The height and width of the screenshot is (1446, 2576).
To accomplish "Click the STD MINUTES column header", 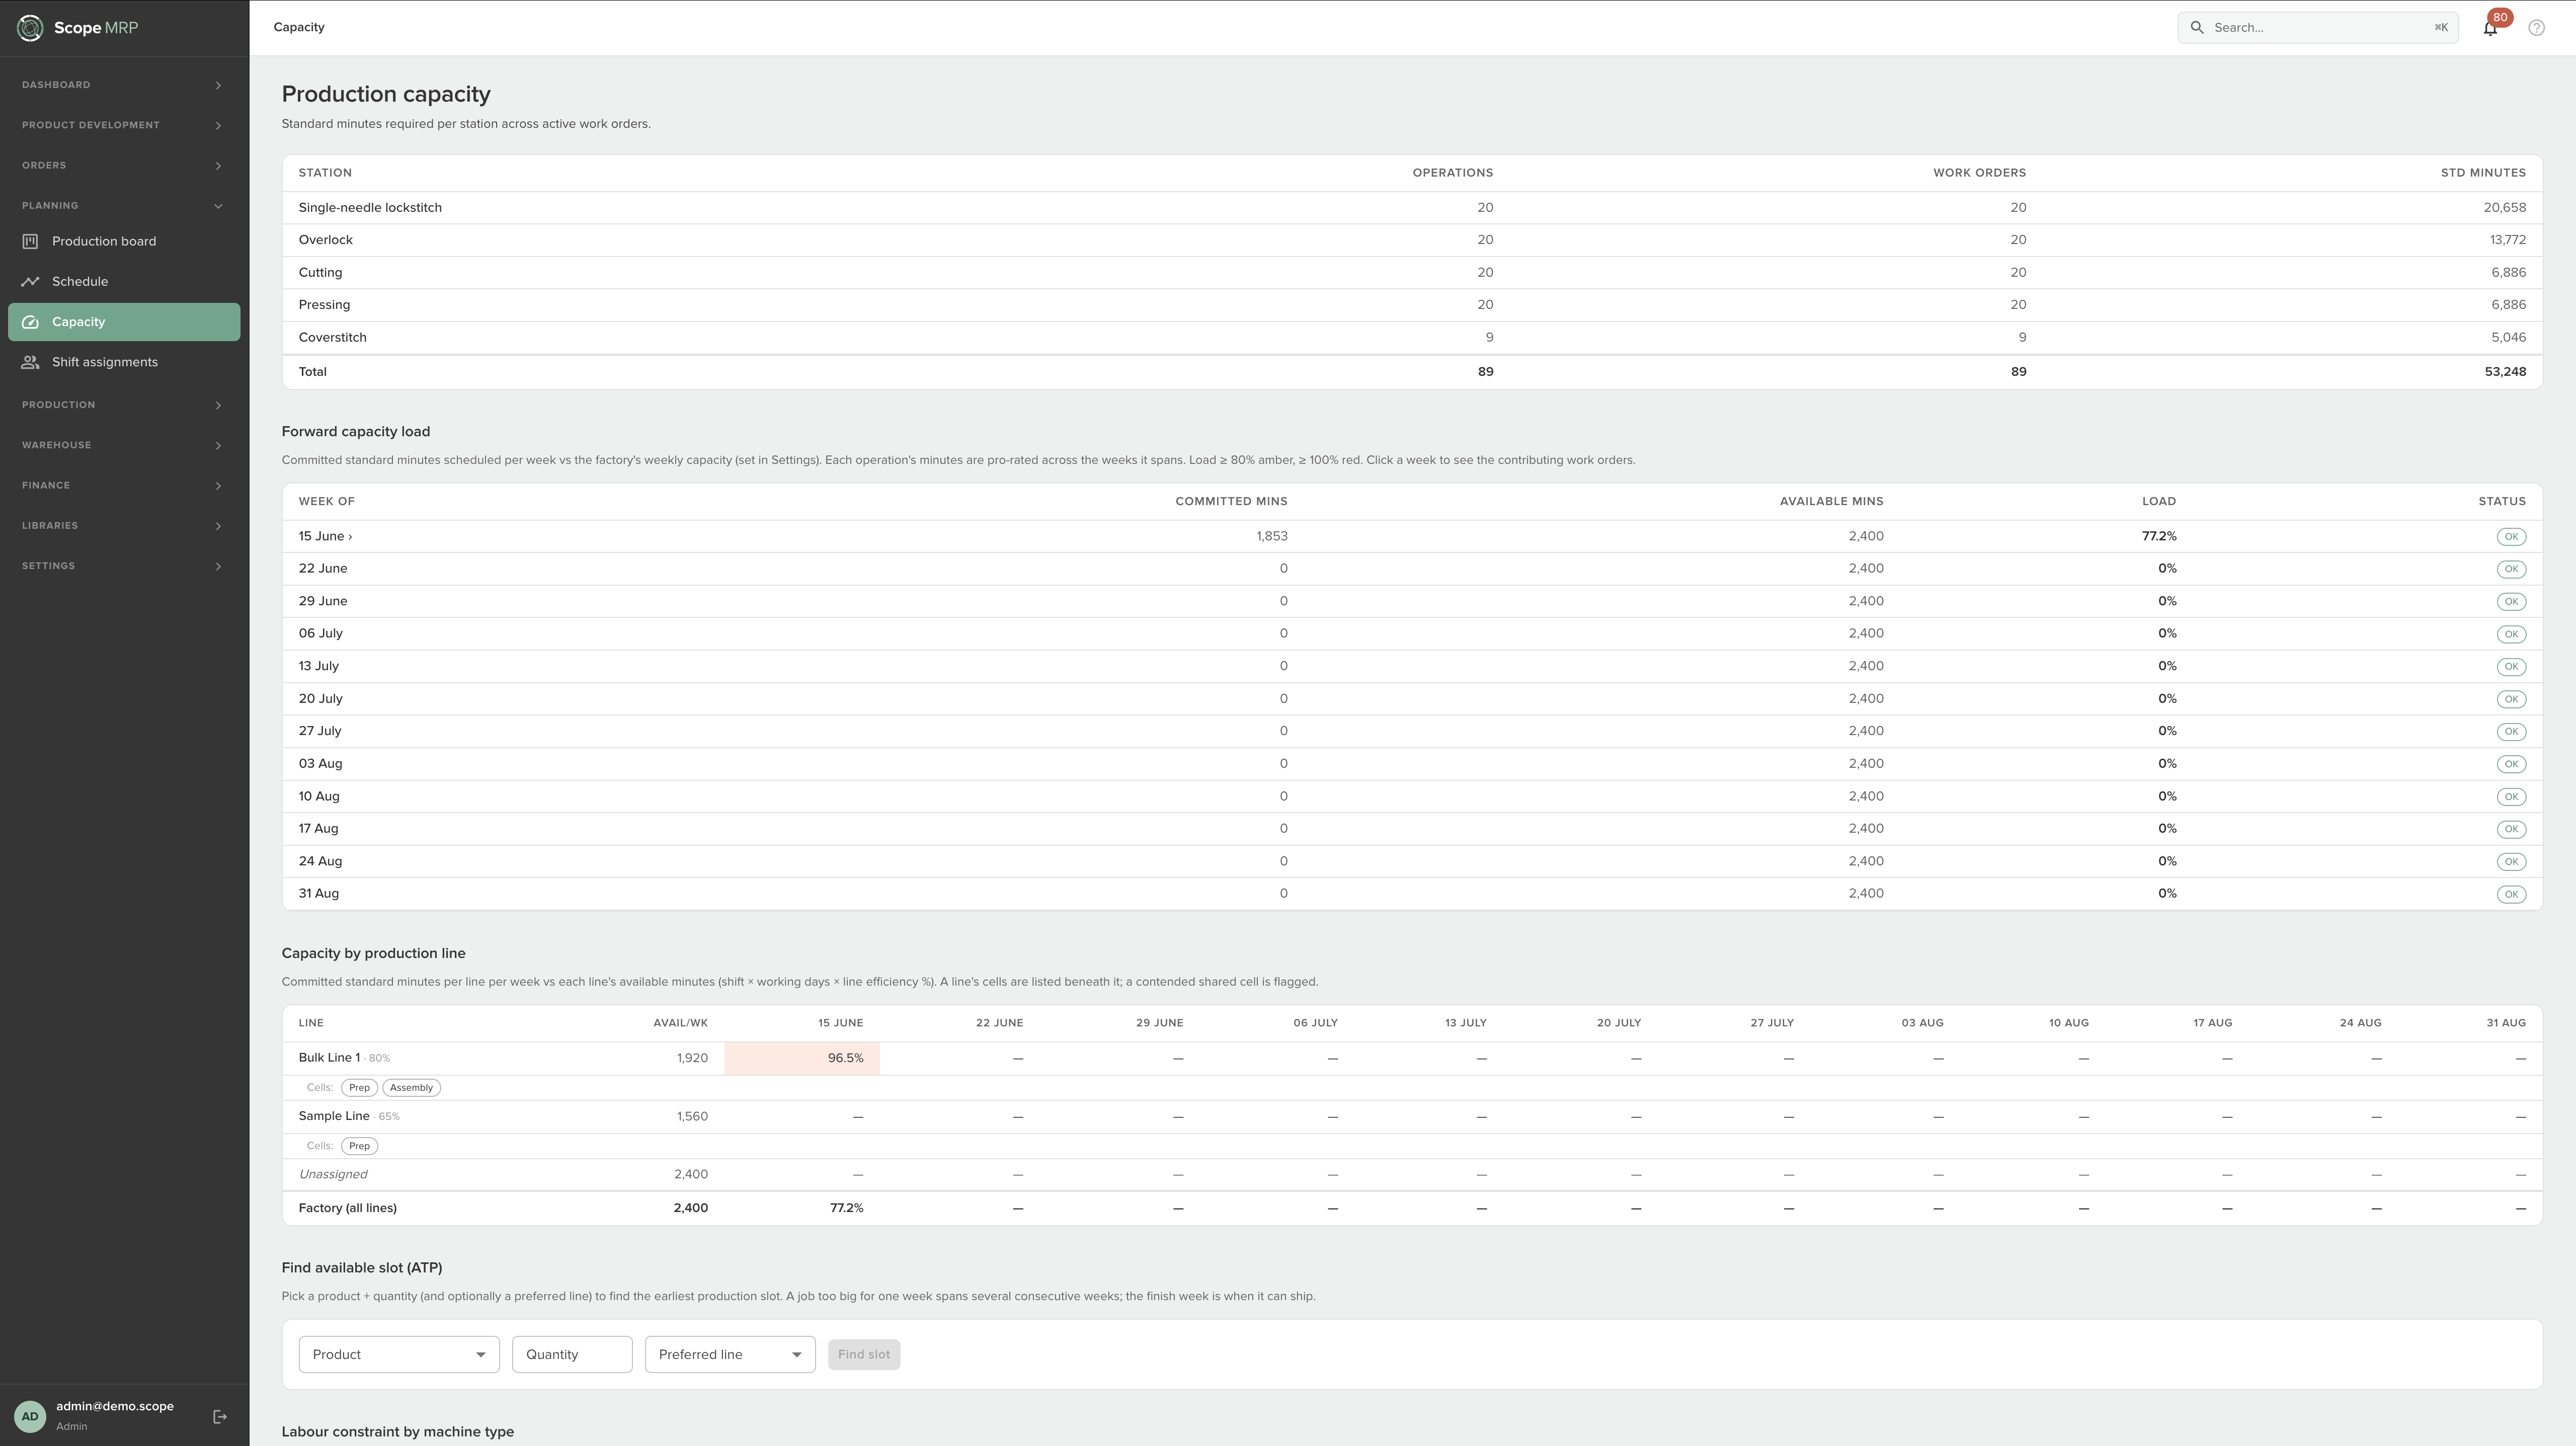I will coord(2483,173).
